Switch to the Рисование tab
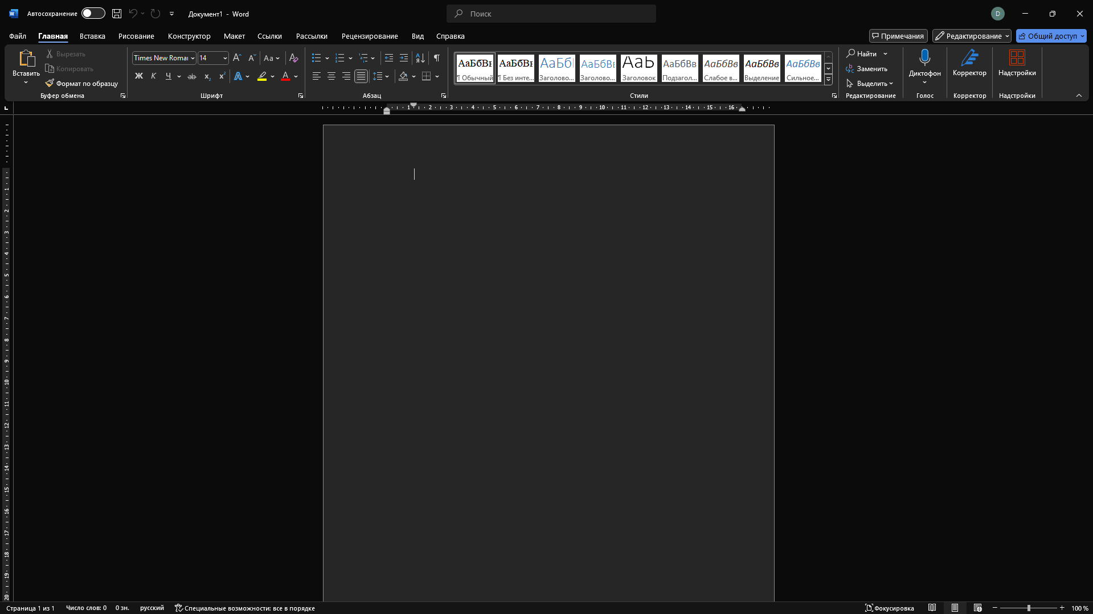The image size is (1093, 614). click(136, 36)
